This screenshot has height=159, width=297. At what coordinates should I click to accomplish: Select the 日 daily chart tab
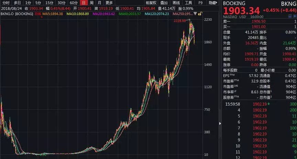[84, 3]
